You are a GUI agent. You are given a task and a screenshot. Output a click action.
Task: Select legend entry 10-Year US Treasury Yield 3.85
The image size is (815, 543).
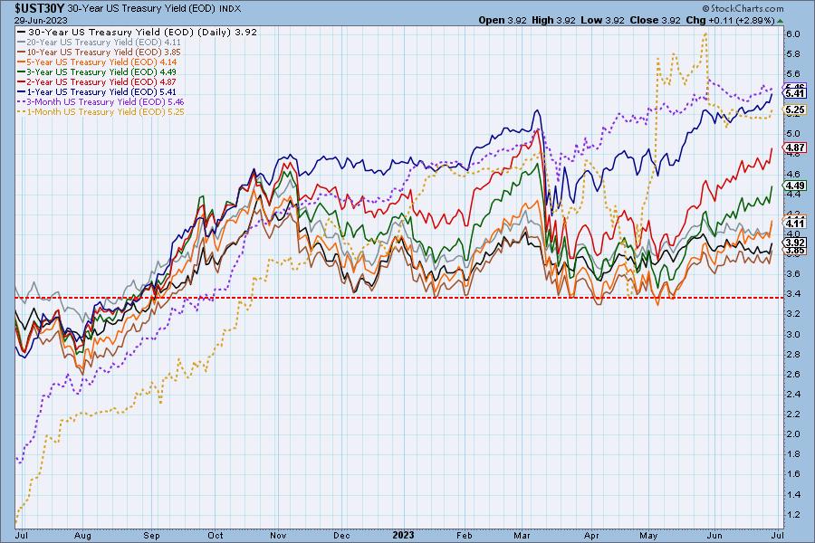click(x=99, y=52)
